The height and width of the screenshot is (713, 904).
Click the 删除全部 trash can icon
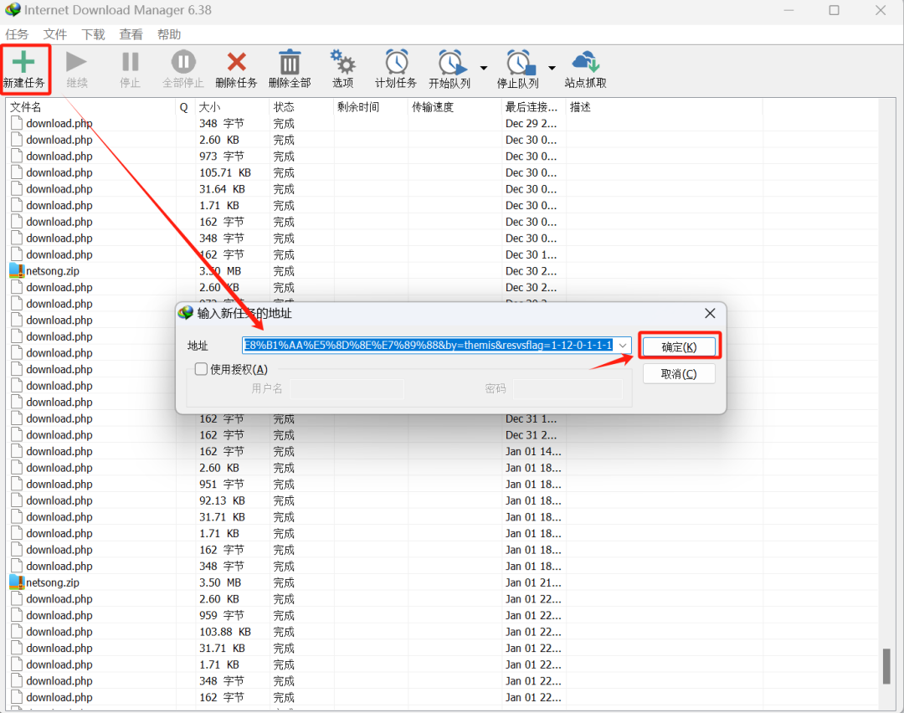290,62
